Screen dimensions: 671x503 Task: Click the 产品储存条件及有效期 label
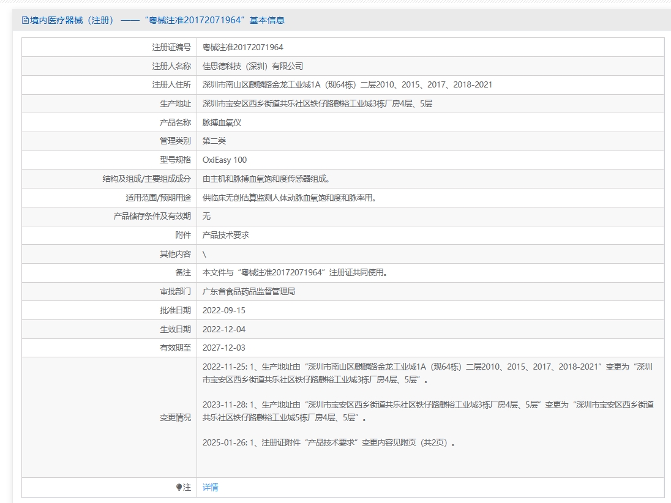click(152, 216)
